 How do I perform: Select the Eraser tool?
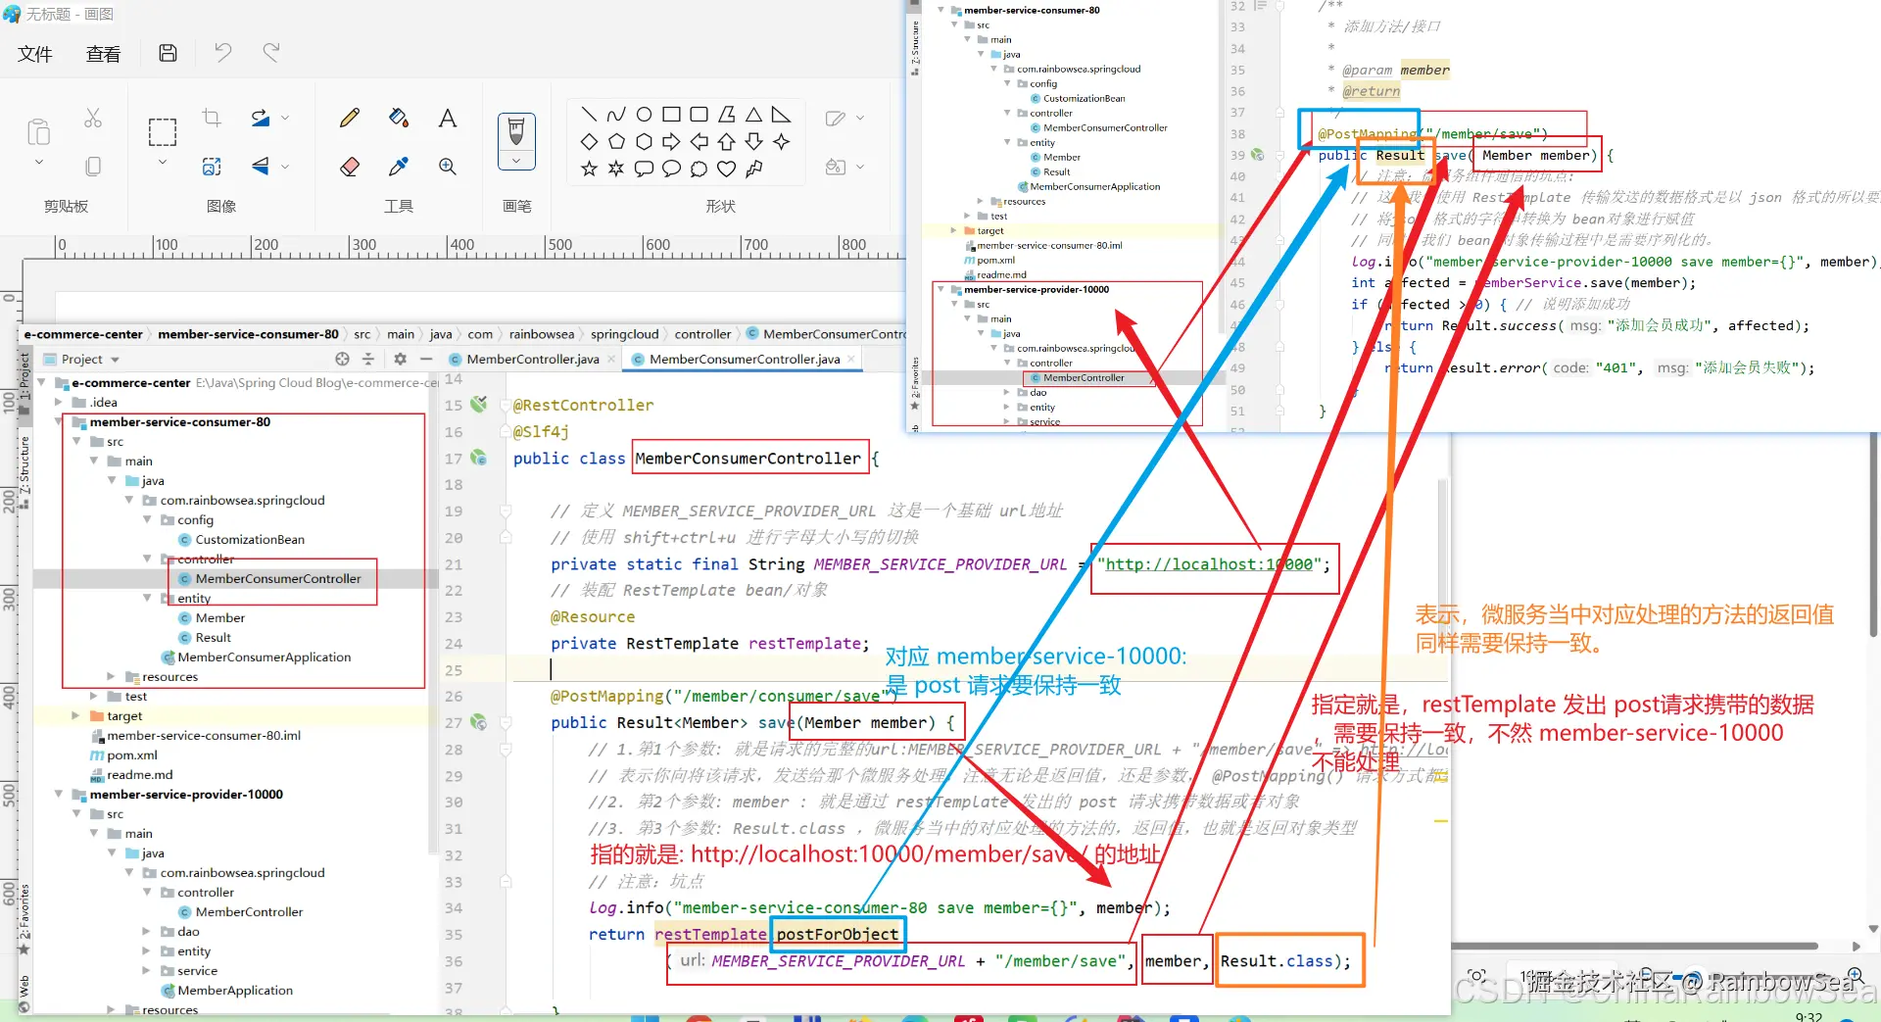(x=350, y=167)
